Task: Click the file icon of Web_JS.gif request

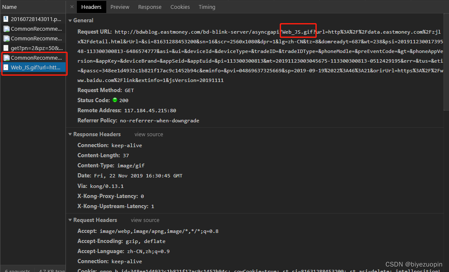Action: pos(6,68)
